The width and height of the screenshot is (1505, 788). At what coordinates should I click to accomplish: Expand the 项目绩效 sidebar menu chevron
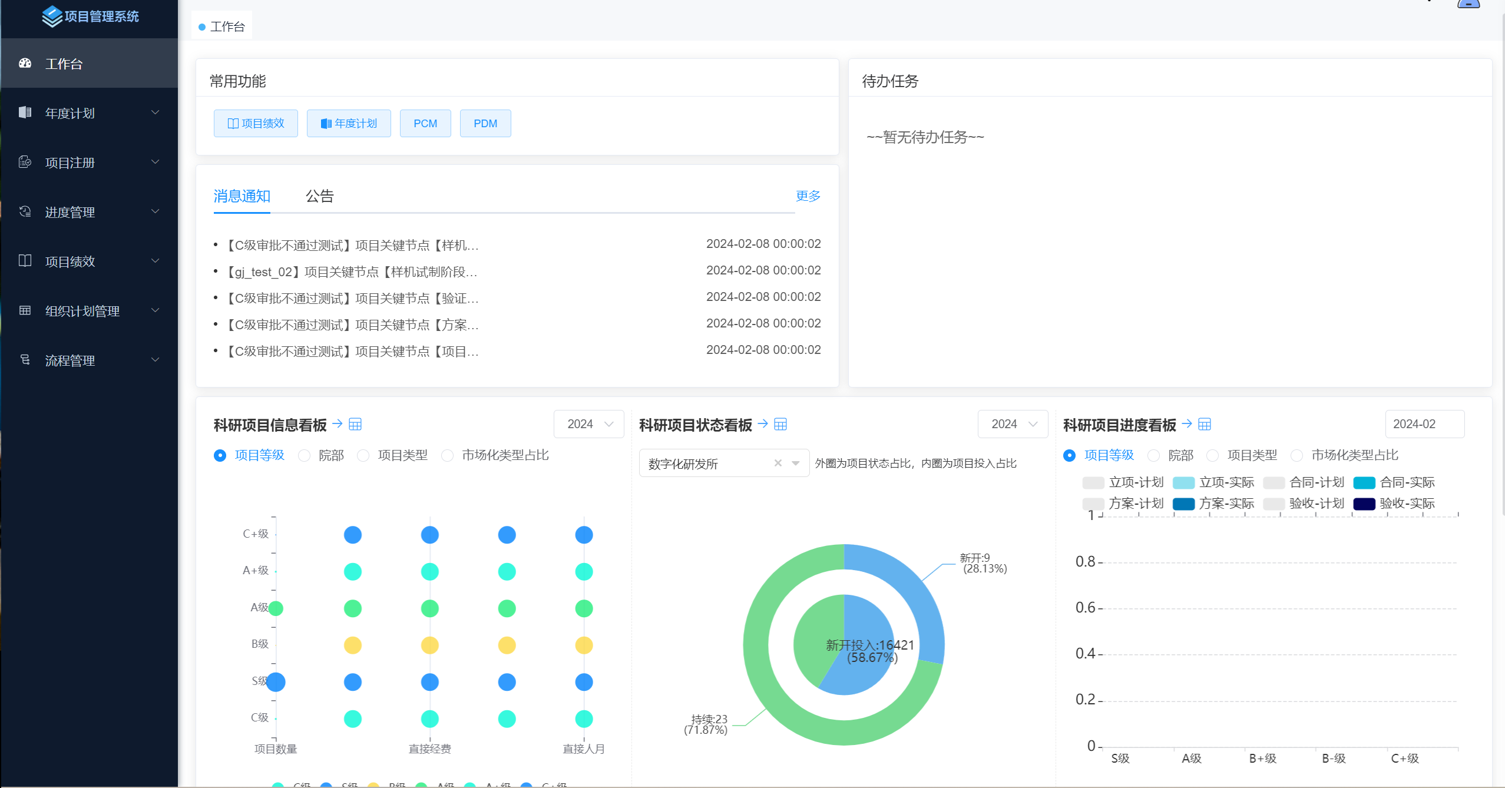(x=156, y=261)
